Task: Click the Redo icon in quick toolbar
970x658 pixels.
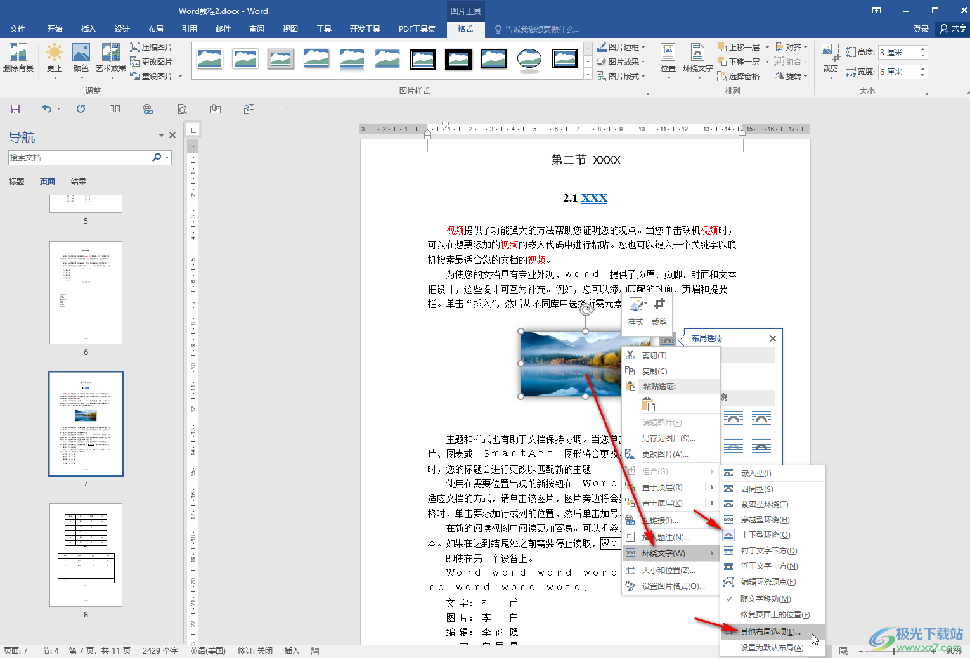Action: 81,108
